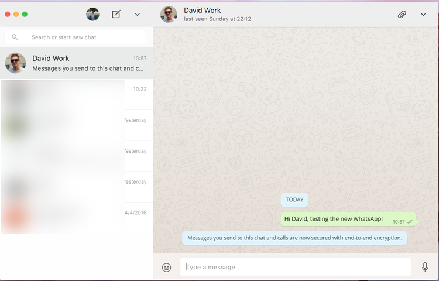Click the magnifier icon in search bar
439x281 pixels.
(x=15, y=37)
